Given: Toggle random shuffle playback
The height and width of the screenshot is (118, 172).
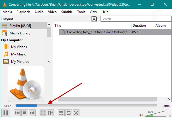Looking at the screenshot, I should 76,113.
